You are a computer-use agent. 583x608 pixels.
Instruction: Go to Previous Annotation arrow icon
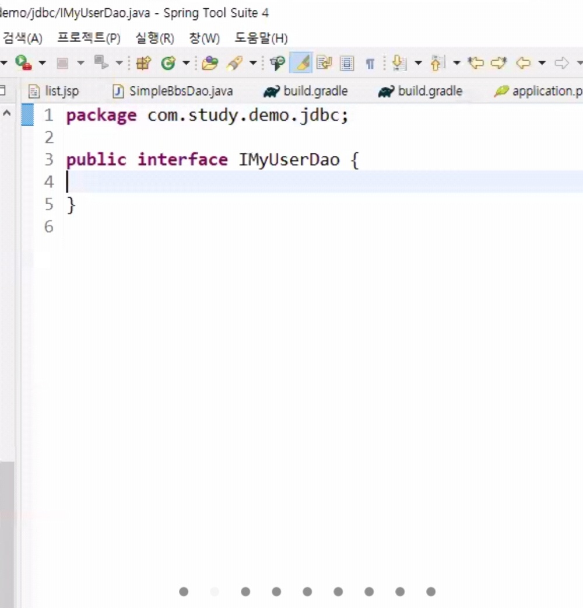pyautogui.click(x=437, y=63)
